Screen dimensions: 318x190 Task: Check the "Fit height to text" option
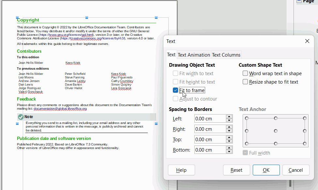175,82
